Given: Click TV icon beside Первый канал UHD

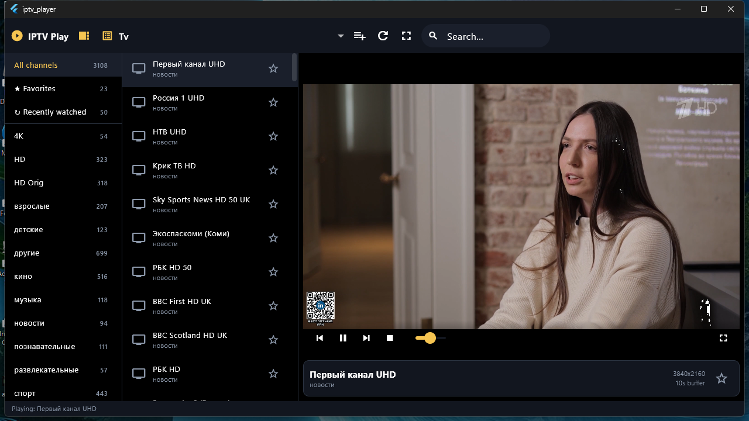Looking at the screenshot, I should click(x=139, y=68).
